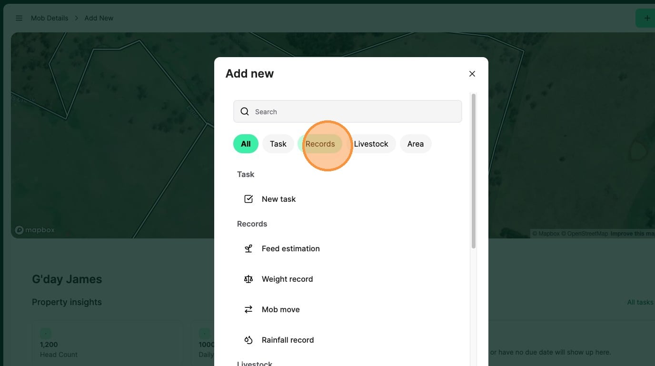Click the New task checkbox icon
Screen dimensions: 655x366
tap(248, 199)
